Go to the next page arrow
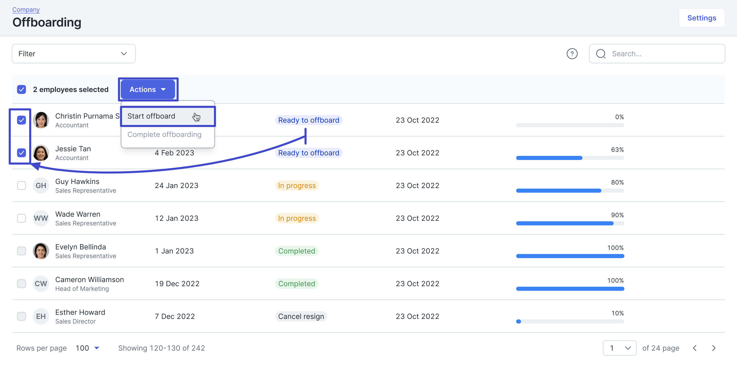Image resolution: width=737 pixels, height=369 pixels. coord(713,348)
